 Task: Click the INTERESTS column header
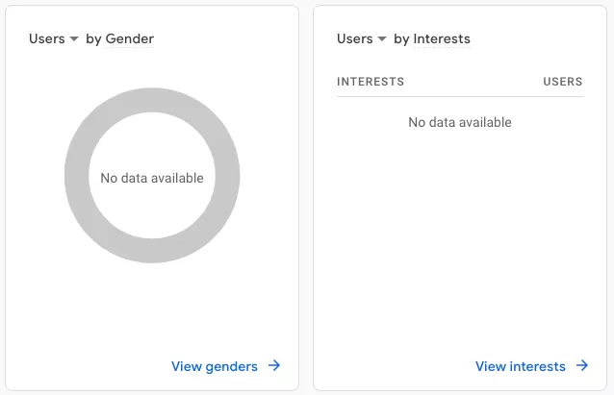tap(371, 82)
